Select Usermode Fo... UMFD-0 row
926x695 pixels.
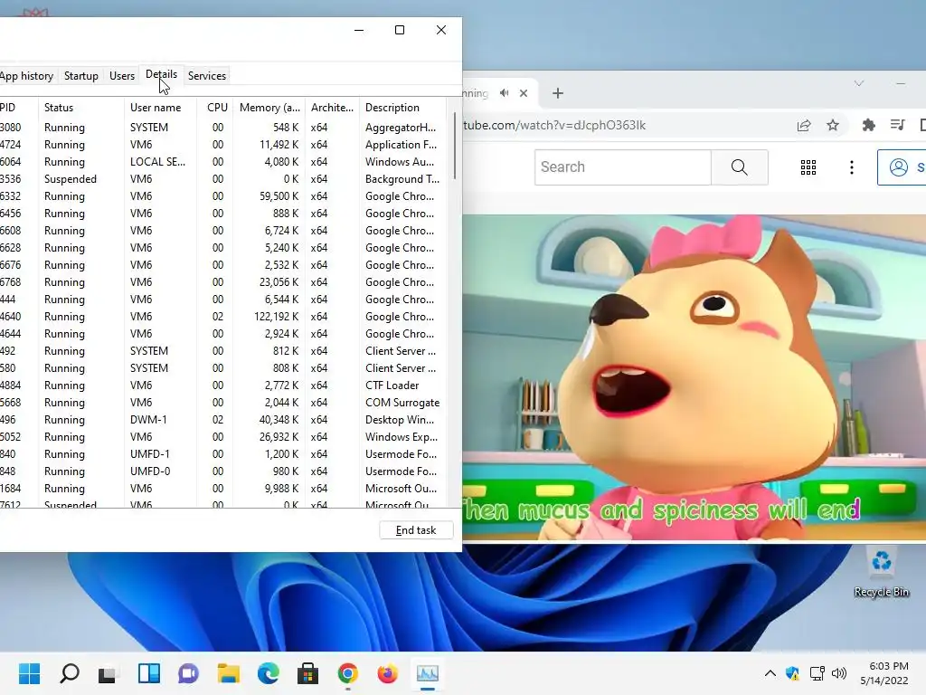click(223, 471)
